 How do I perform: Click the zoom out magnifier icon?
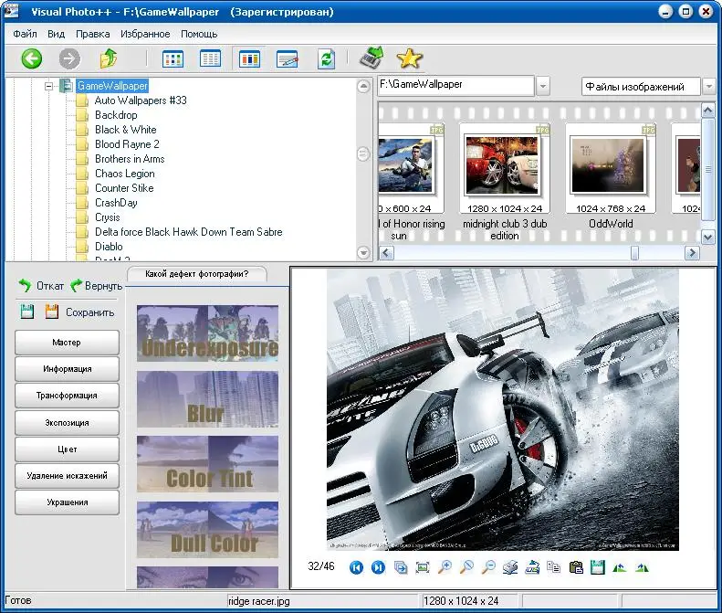point(487,567)
